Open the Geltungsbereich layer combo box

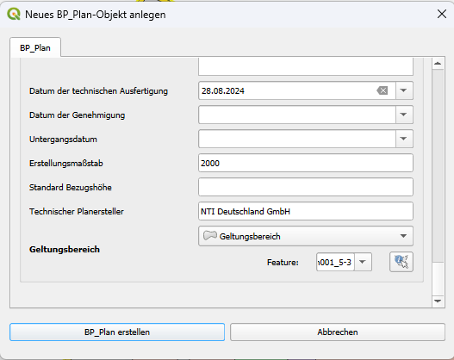tap(306, 236)
